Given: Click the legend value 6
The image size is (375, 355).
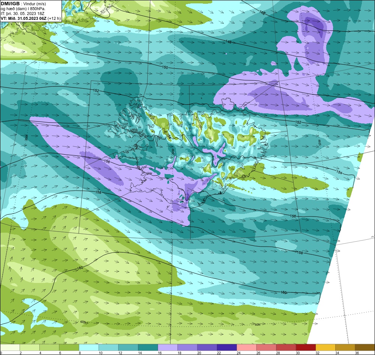Looking at the screenshot, I should click(x=60, y=353).
